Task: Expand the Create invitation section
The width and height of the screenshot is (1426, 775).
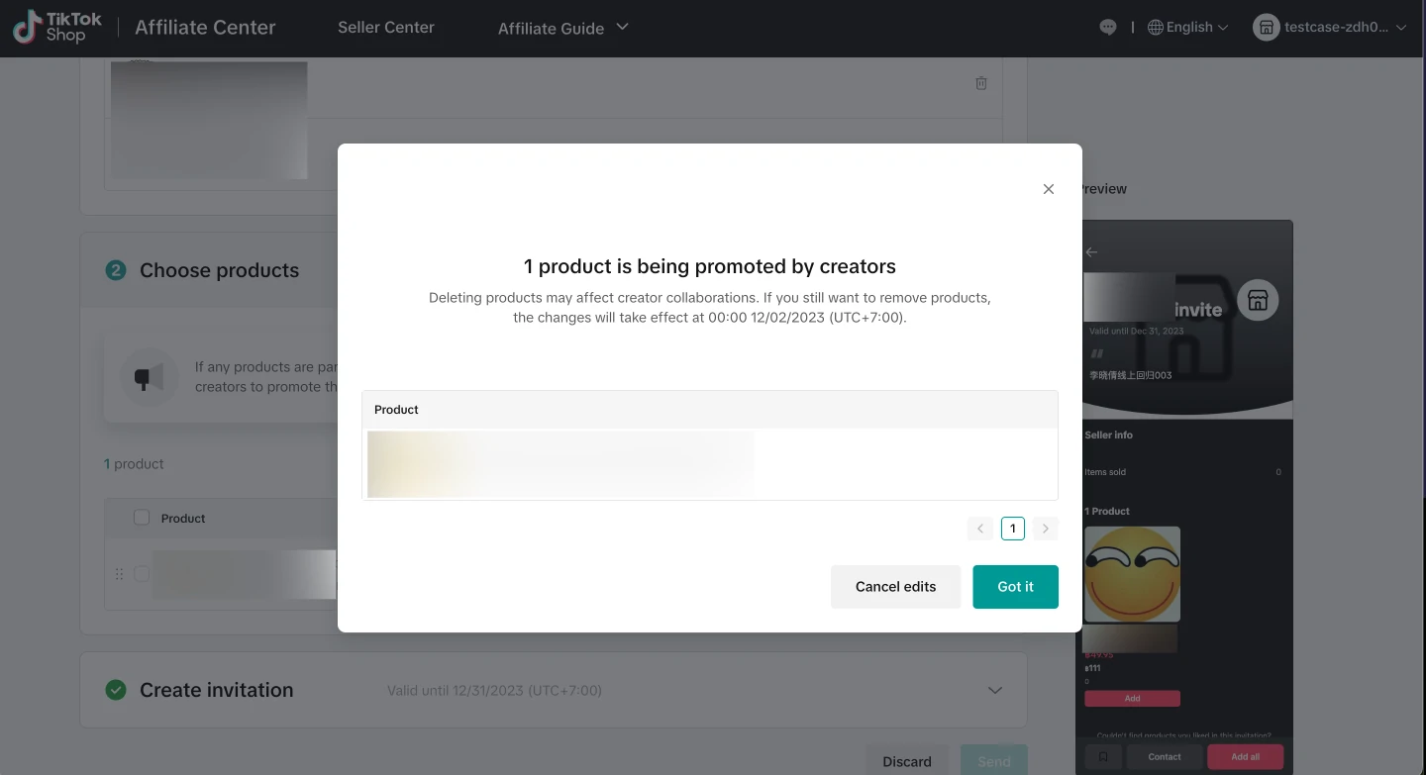Action: pyautogui.click(x=995, y=690)
